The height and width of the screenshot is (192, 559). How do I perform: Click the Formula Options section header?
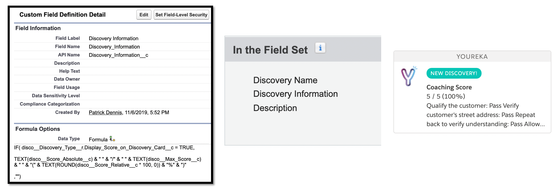click(38, 129)
